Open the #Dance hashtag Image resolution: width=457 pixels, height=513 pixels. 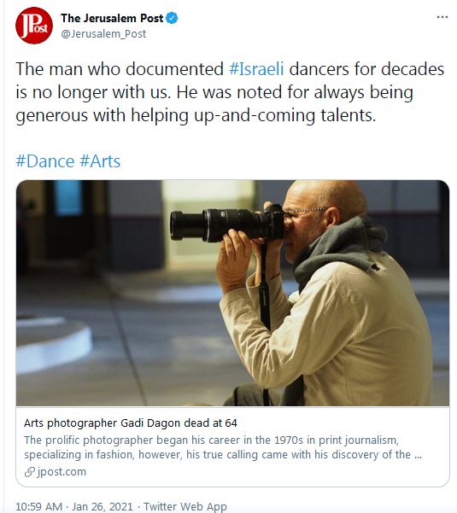point(45,161)
